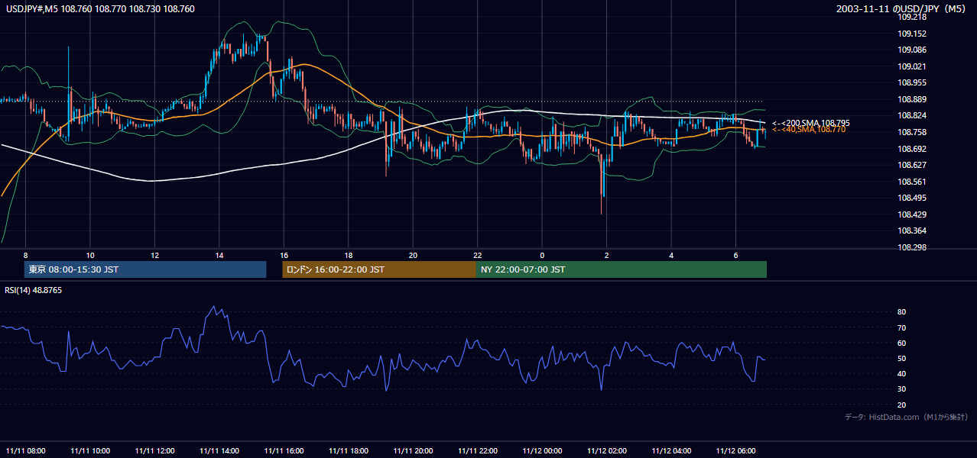This screenshot has width=977, height=458.
Task: Click the 11/12 06:00 date label
Action: coord(735,450)
